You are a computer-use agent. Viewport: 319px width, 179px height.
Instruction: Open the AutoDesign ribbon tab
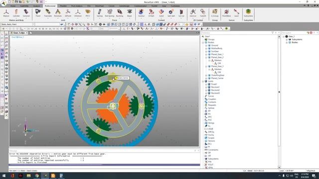click(124, 6)
